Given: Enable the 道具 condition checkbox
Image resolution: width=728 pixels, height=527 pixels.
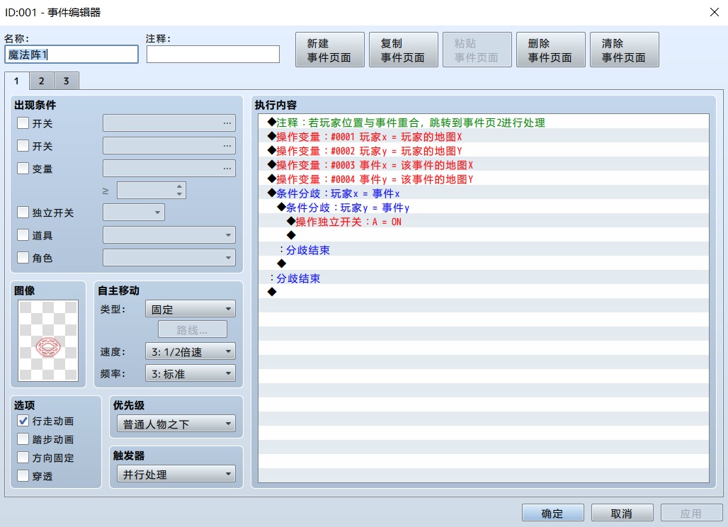Looking at the screenshot, I should [x=23, y=235].
